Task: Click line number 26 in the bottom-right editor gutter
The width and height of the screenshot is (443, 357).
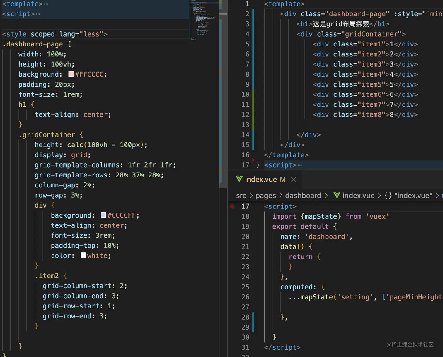Action: pyautogui.click(x=245, y=297)
